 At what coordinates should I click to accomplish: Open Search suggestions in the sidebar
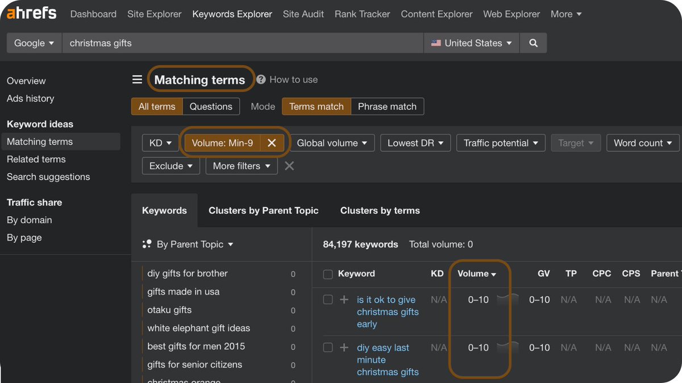(x=48, y=177)
